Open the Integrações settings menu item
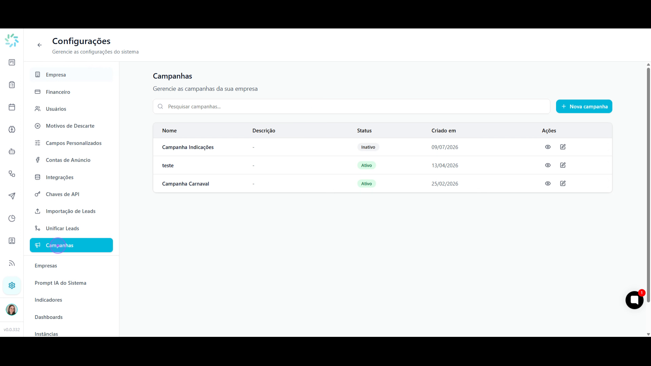Image resolution: width=651 pixels, height=366 pixels. [x=71, y=177]
